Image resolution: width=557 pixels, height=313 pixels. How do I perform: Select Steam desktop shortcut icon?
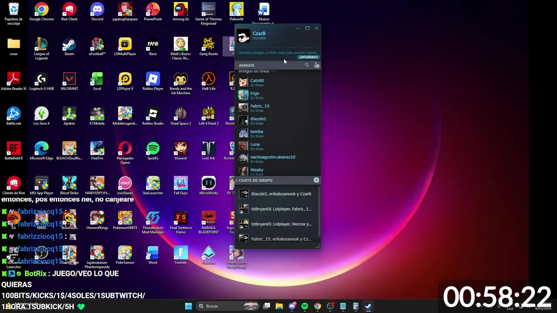(69, 47)
